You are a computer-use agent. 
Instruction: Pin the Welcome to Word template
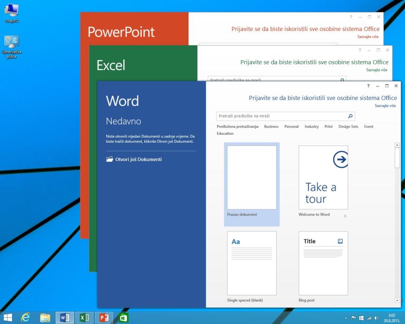click(x=345, y=216)
